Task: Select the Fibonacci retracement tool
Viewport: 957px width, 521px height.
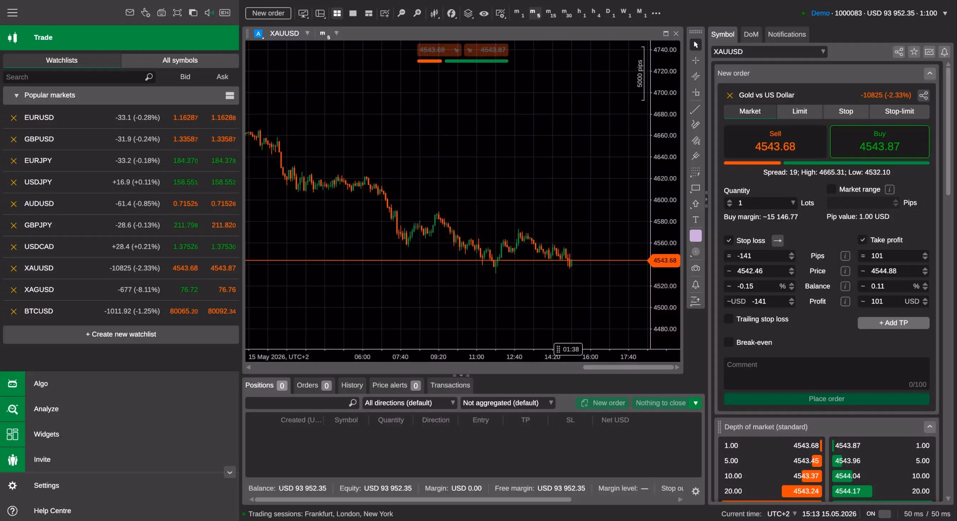Action: pyautogui.click(x=695, y=172)
